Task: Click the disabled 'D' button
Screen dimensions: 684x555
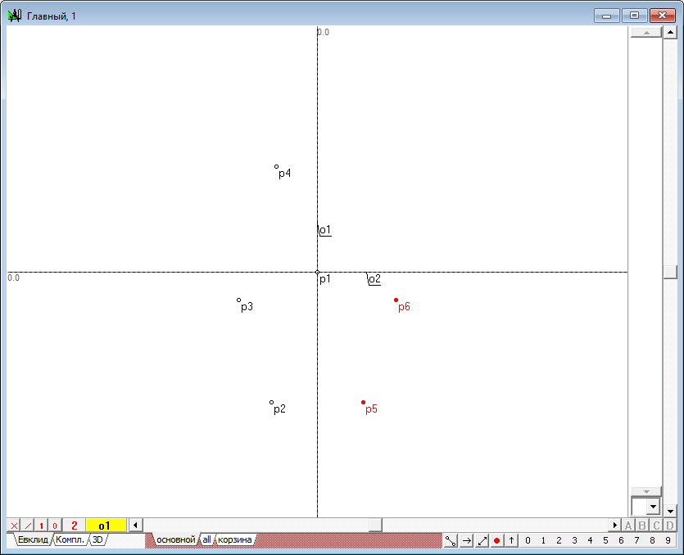Action: point(670,526)
